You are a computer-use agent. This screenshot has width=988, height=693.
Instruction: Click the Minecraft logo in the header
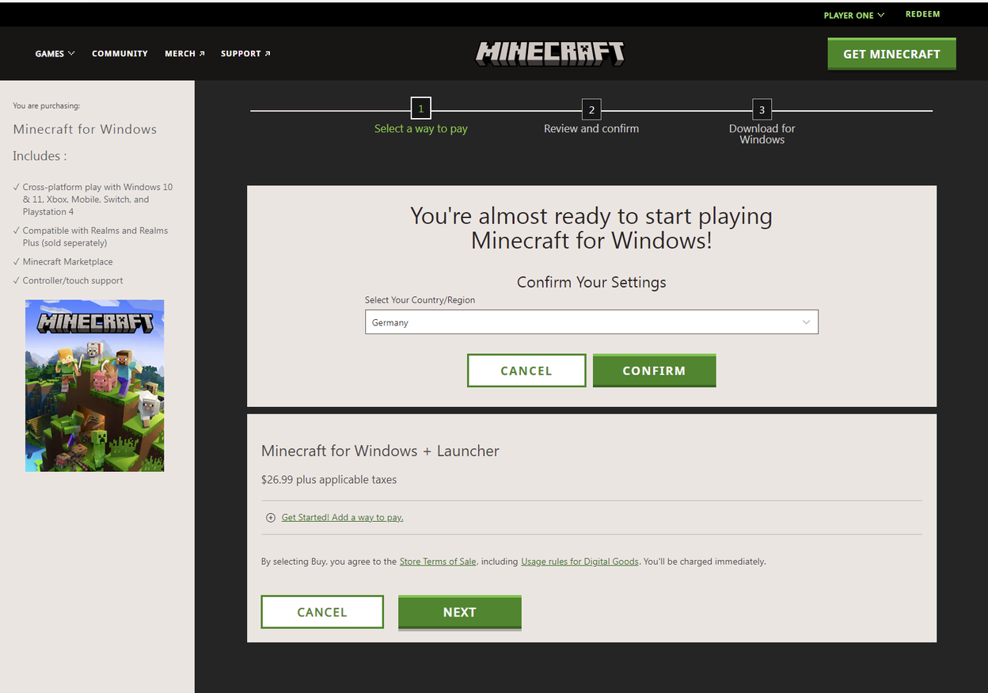click(549, 53)
